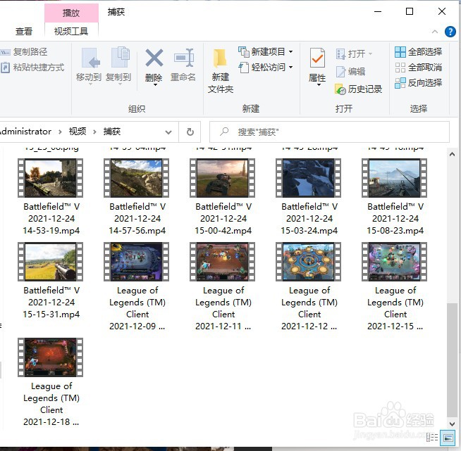This screenshot has width=461, height=451.
Task: Open the Move to dropdown arrow
Action: tap(90, 84)
